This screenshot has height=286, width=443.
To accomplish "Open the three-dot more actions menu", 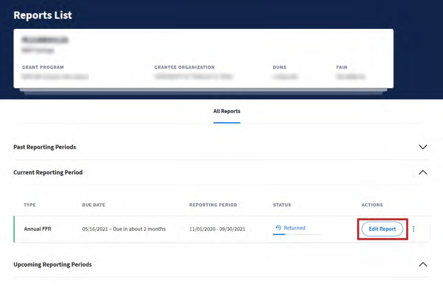I will [x=413, y=229].
